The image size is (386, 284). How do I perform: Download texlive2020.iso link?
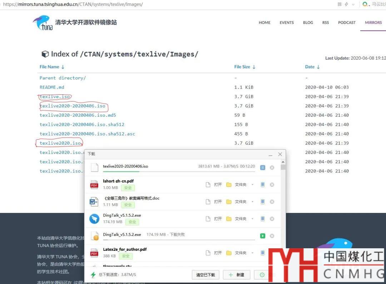point(60,143)
